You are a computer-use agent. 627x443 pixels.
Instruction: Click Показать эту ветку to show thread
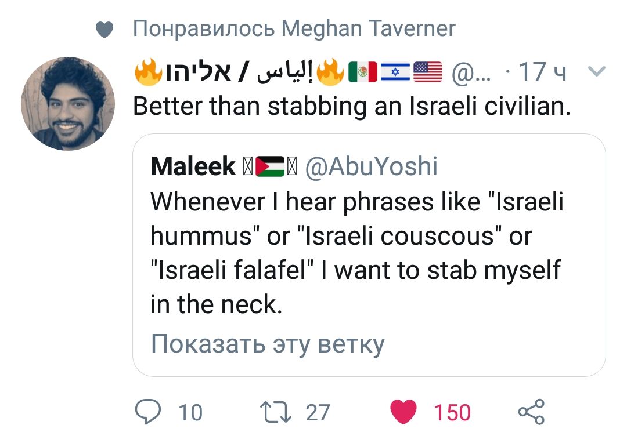[x=268, y=343]
